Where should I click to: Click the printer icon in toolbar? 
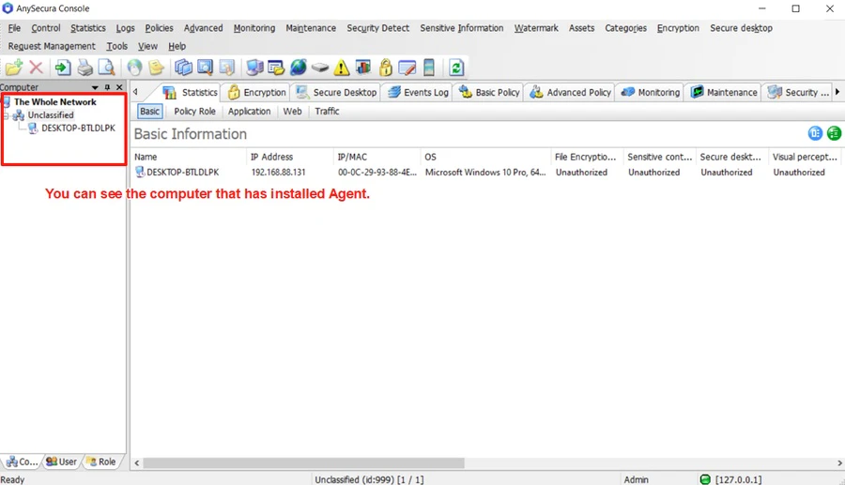85,68
